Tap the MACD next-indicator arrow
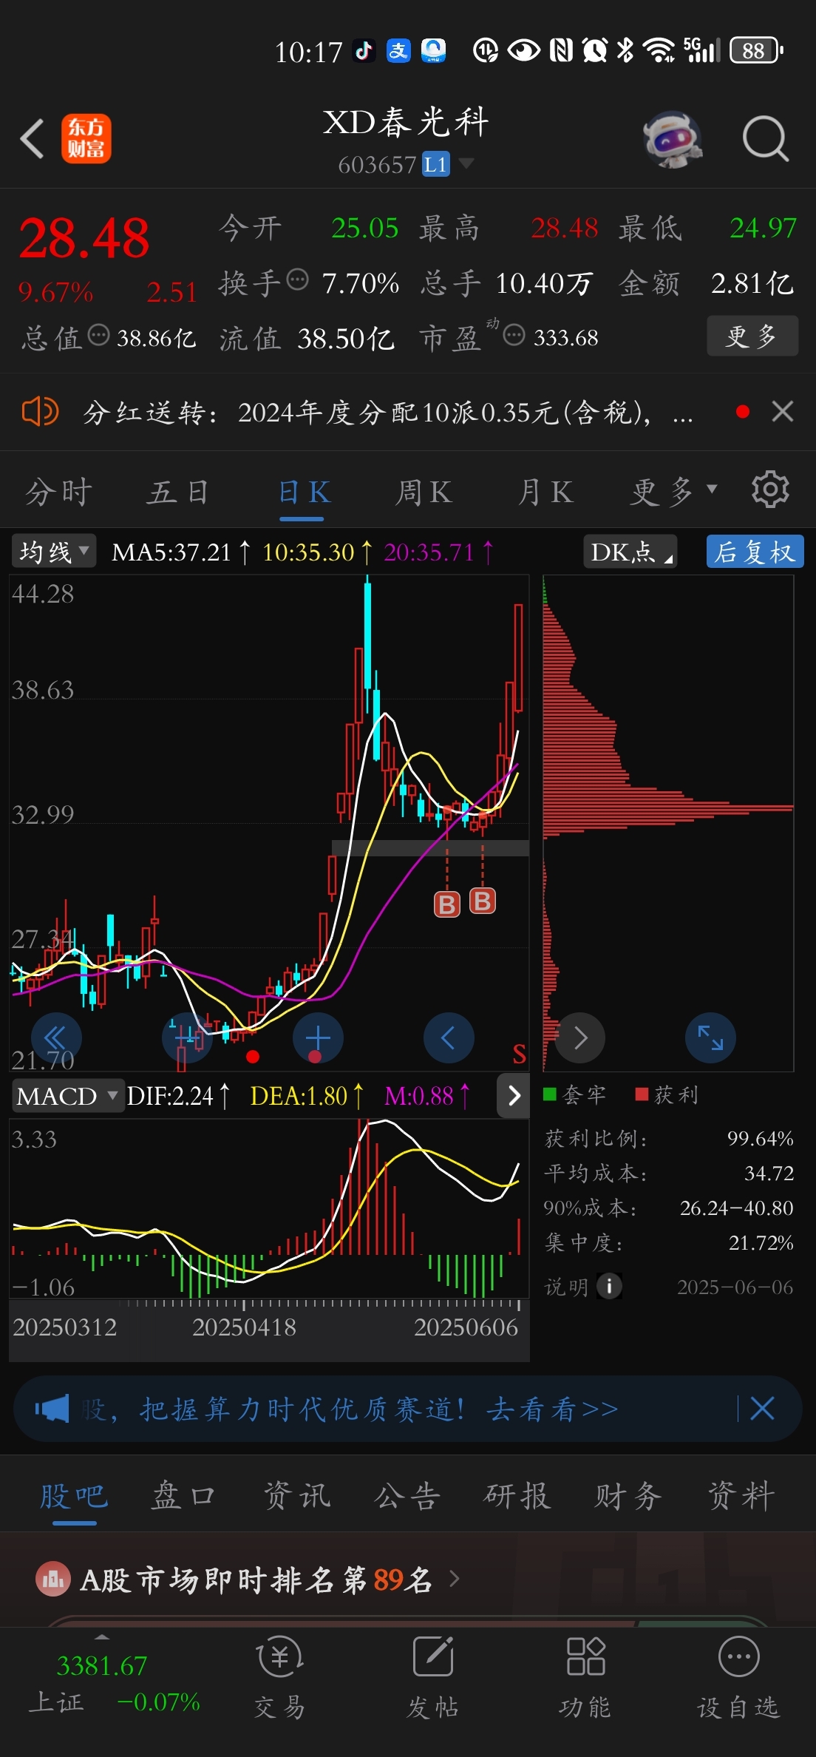The height and width of the screenshot is (1757, 816). pyautogui.click(x=514, y=1095)
